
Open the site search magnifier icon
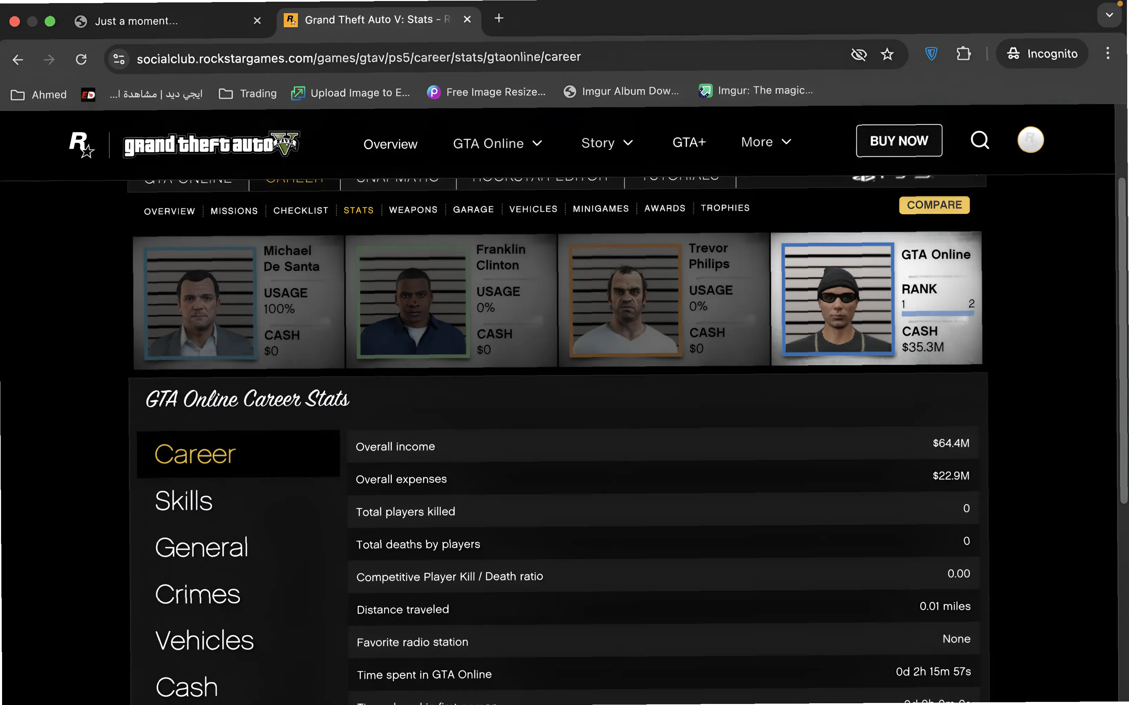click(x=979, y=140)
